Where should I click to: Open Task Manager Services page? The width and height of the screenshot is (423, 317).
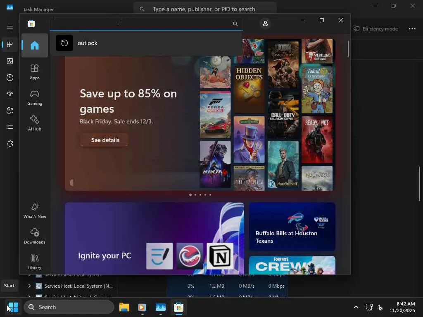(x=10, y=144)
